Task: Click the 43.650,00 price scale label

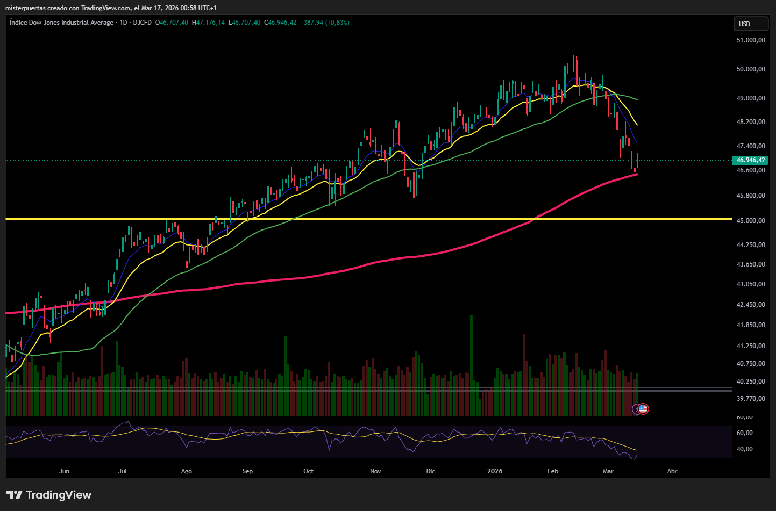Action: 751,264
